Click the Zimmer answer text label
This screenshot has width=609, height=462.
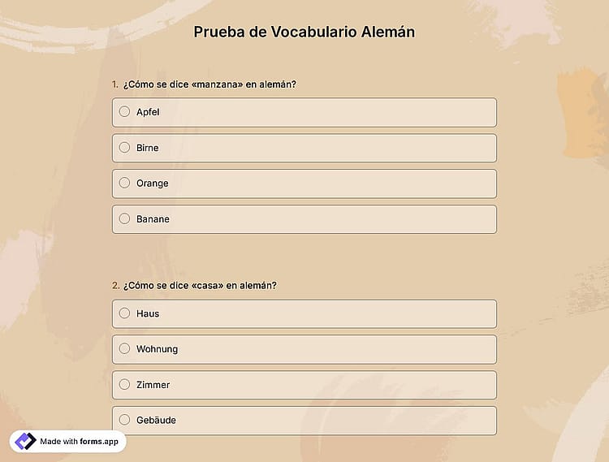coord(153,385)
